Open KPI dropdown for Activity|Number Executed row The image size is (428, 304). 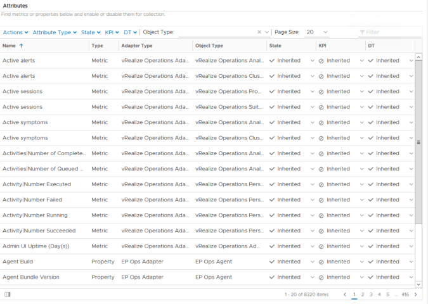pyautogui.click(x=362, y=184)
